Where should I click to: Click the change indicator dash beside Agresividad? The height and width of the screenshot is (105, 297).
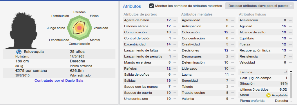(232, 20)
